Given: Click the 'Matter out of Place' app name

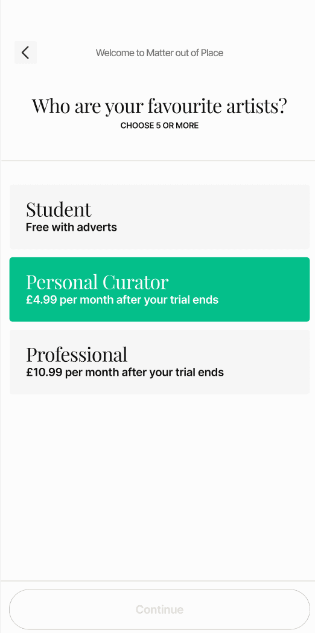Looking at the screenshot, I should pyautogui.click(x=185, y=53).
